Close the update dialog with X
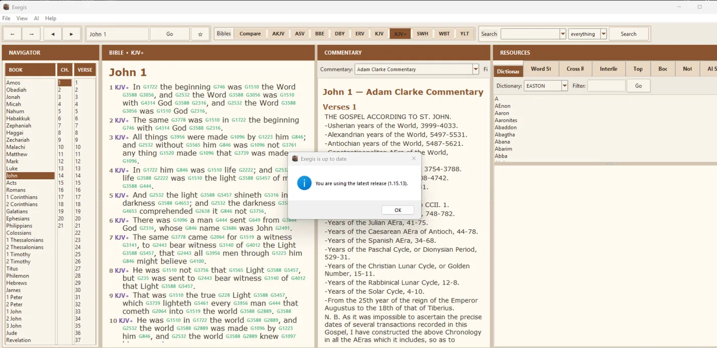 [414, 159]
